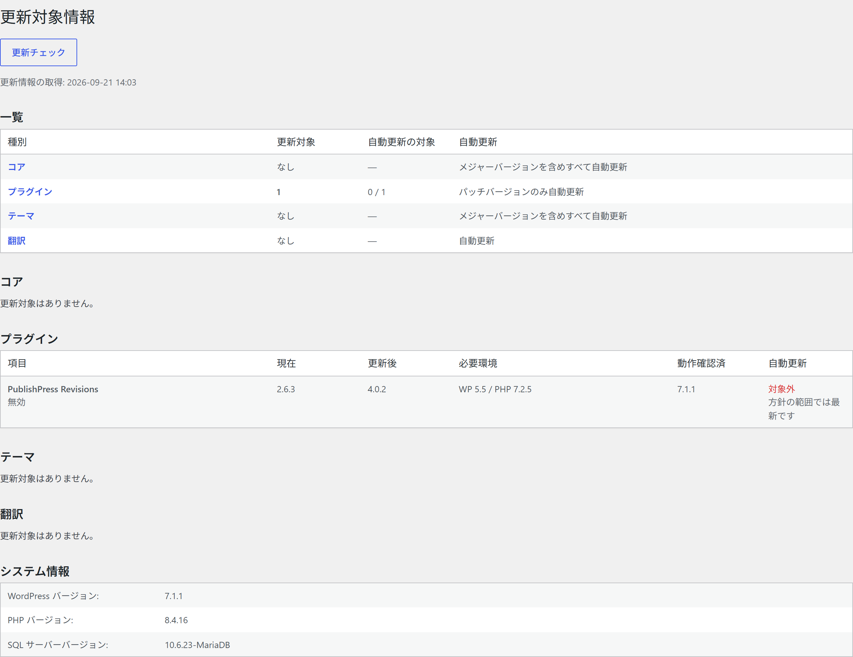Open the プラグイン link in the list
Viewport: 853px width, 657px height.
pos(30,192)
